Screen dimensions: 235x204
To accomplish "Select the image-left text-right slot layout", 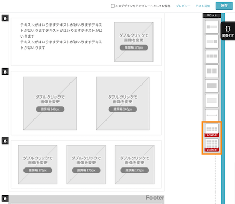I will pyautogui.click(x=211, y=27).
